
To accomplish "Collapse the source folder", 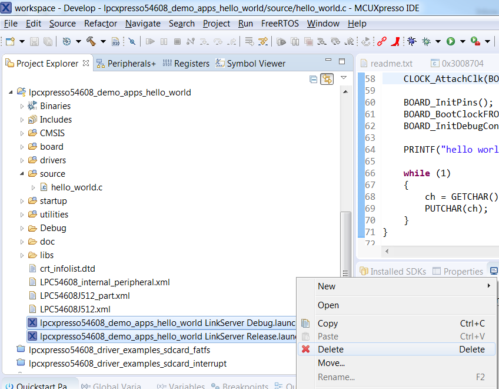I will click(22, 174).
